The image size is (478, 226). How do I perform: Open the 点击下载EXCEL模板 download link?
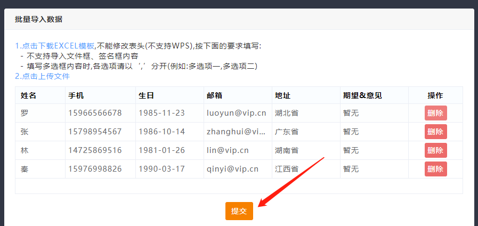[58, 46]
